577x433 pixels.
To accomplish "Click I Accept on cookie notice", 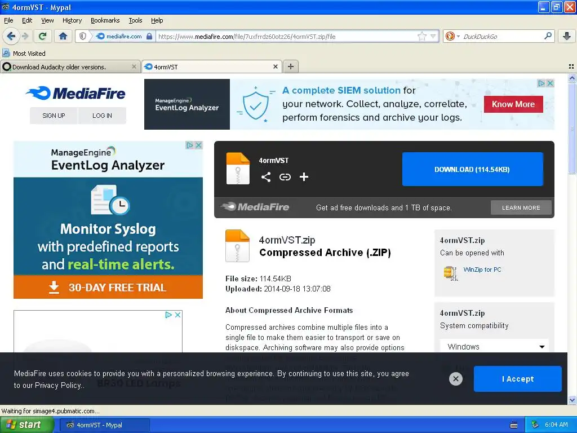I will click(x=517, y=379).
